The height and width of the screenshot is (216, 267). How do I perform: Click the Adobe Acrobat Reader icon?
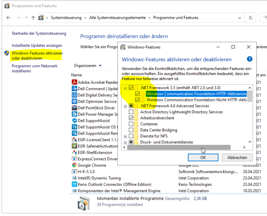(x=74, y=82)
